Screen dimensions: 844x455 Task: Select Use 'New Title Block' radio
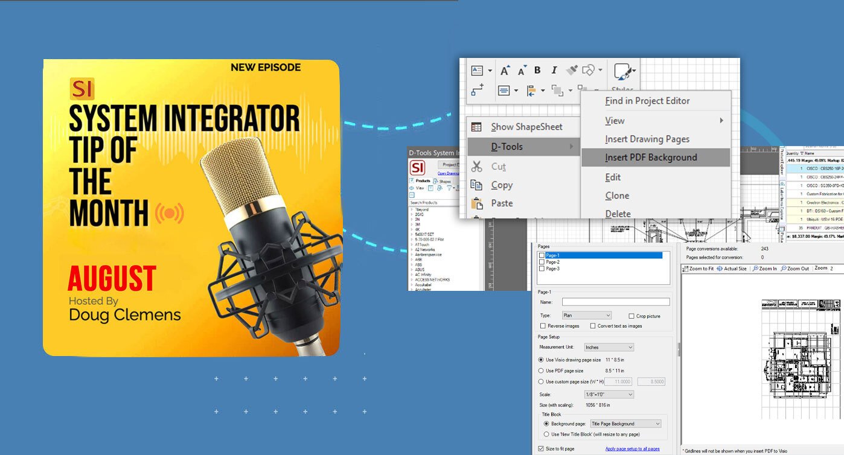click(546, 434)
